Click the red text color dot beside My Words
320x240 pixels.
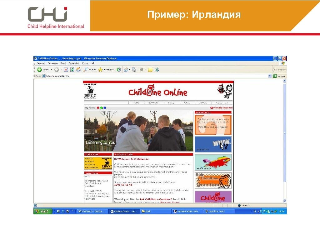click(98, 107)
